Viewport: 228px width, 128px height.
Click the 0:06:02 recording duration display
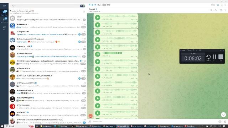coord(193,58)
